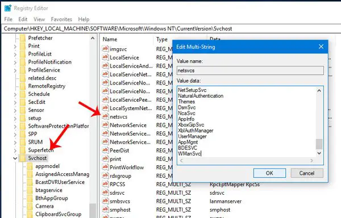Click the smphost value icon
Image resolution: width=341 pixels, height=218 pixels.
pyautogui.click(x=105, y=209)
